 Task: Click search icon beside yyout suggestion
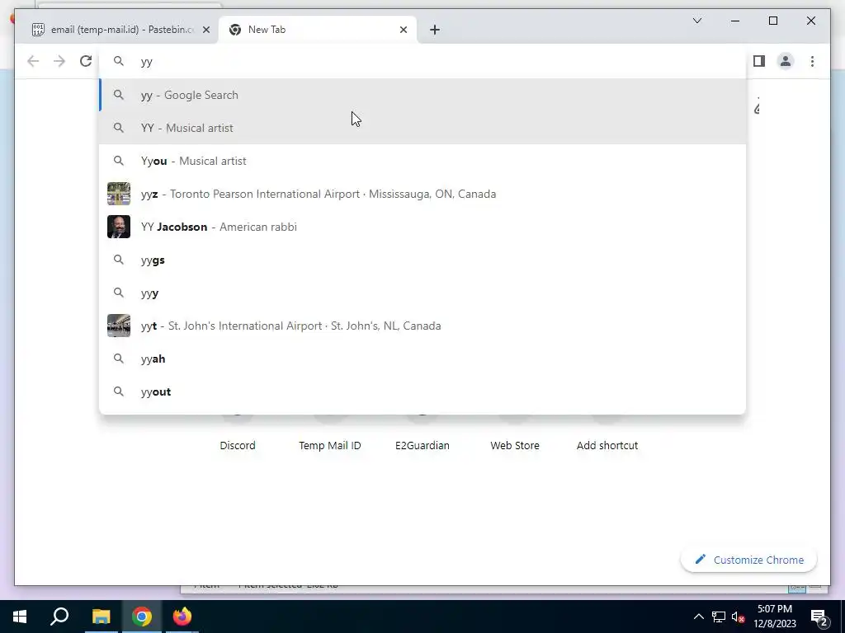coord(119,392)
